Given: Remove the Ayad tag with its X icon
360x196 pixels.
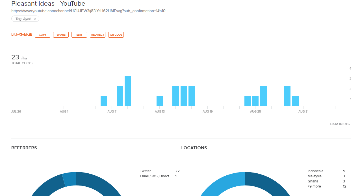Looking at the screenshot, I should point(34,19).
